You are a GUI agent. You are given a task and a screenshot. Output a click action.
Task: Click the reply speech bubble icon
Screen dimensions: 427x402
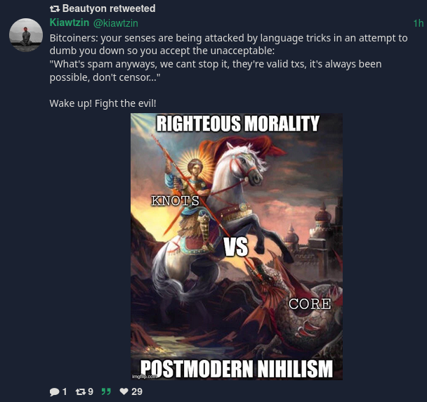[55, 392]
